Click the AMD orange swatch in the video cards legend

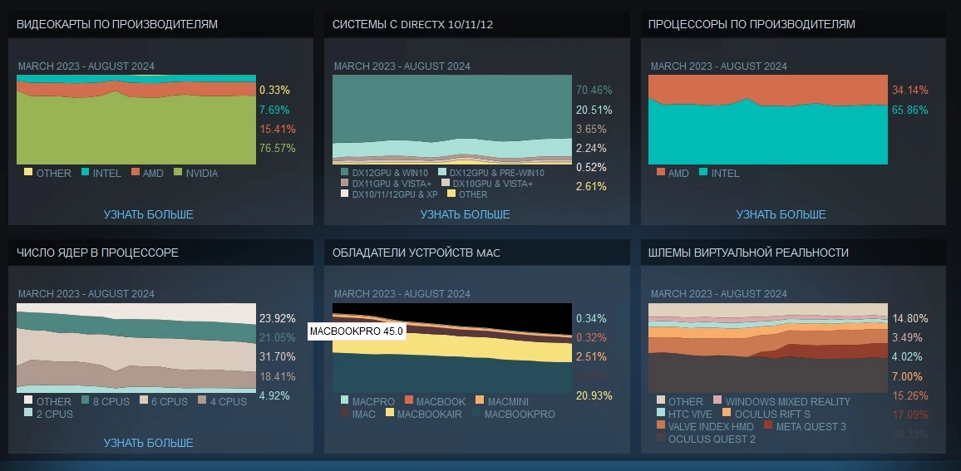135,173
